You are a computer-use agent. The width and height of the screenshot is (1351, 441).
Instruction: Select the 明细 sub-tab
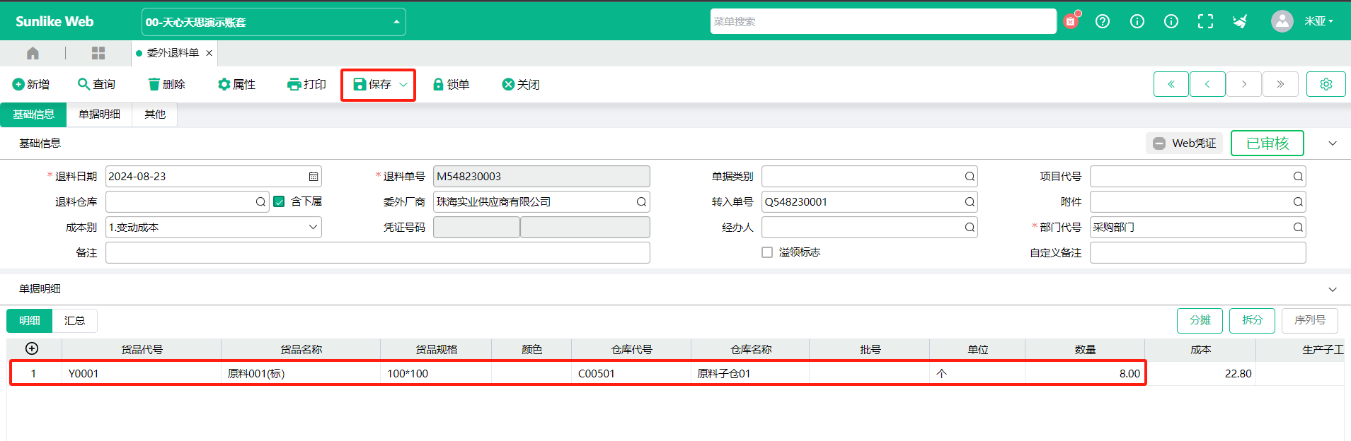(x=29, y=321)
